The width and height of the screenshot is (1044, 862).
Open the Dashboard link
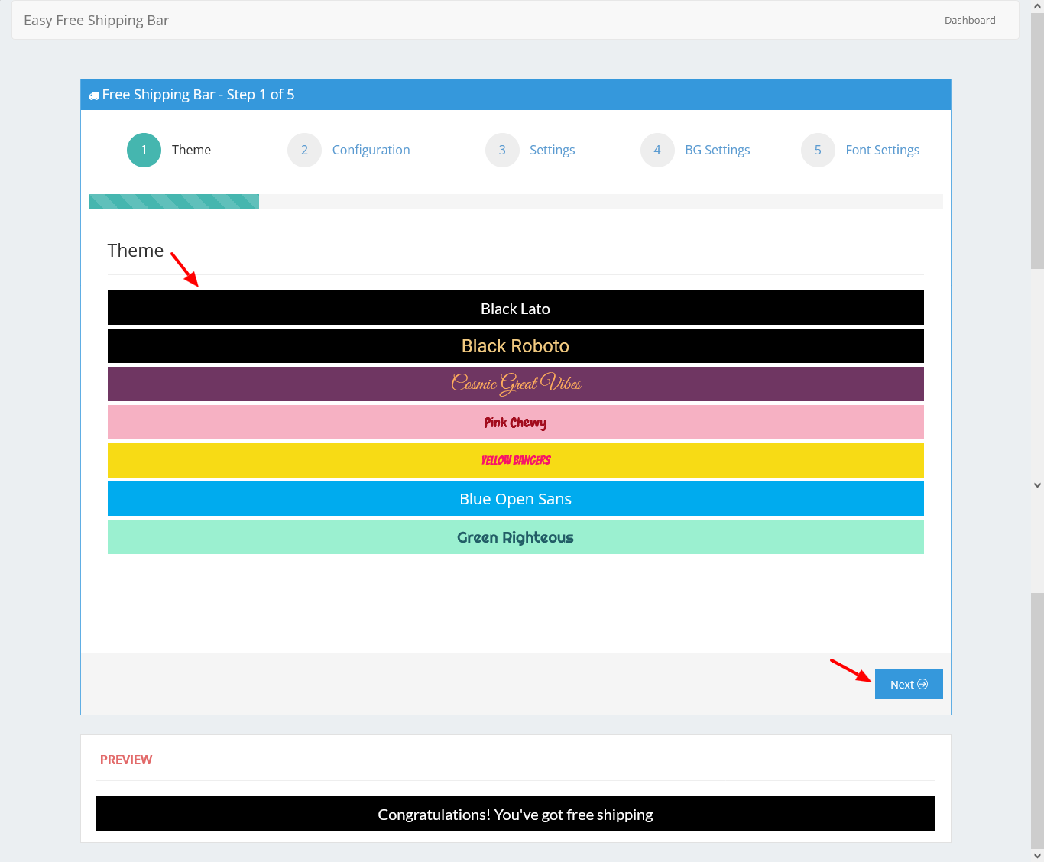point(970,21)
